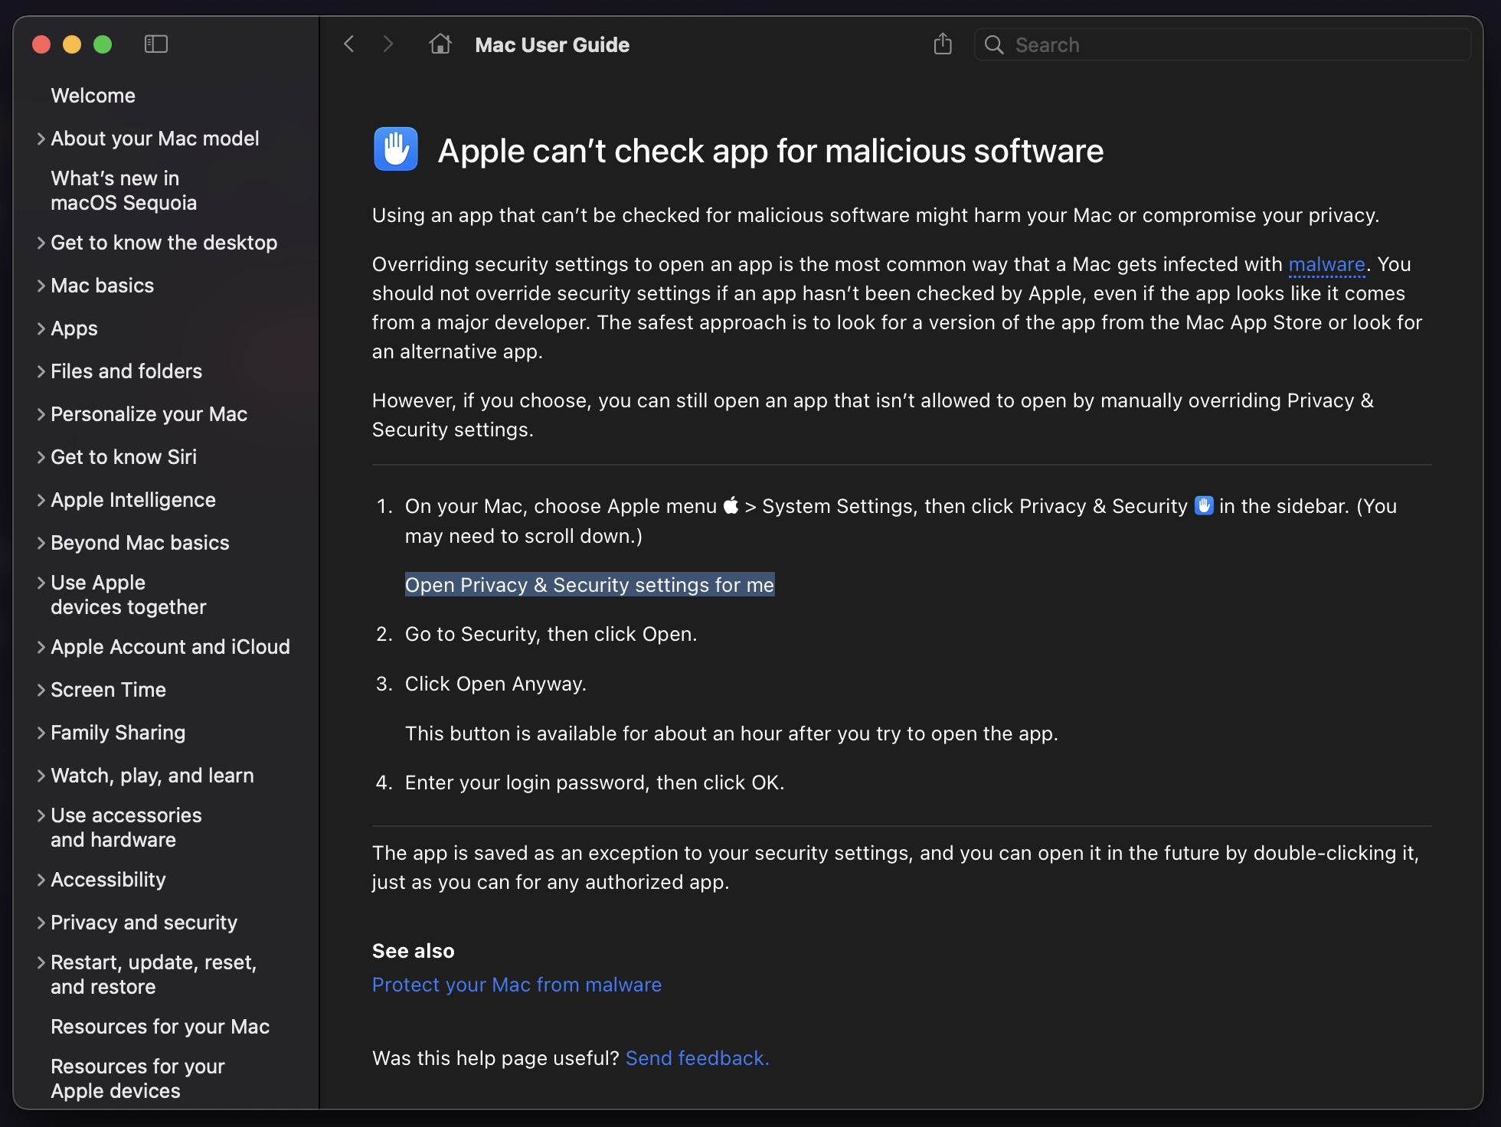Open "Protect your Mac from malware"
This screenshot has height=1127, width=1501.
516,985
